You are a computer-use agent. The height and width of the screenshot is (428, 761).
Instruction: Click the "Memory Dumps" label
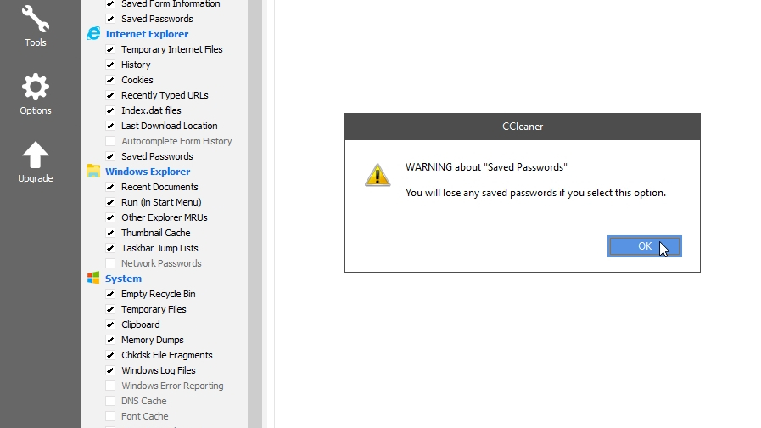[x=153, y=340]
